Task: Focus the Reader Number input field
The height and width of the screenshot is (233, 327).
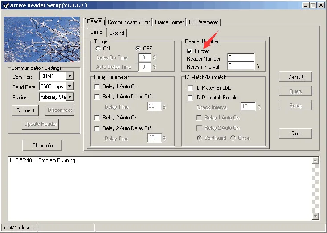Action: (x=241, y=57)
